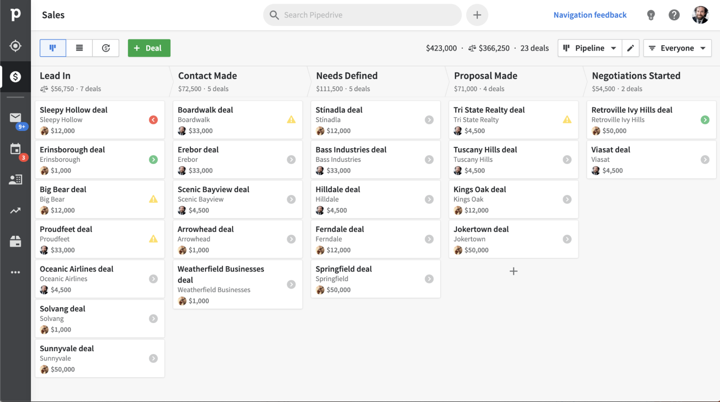
Task: Click warning icon on Proudfeet deal
Action: (153, 239)
